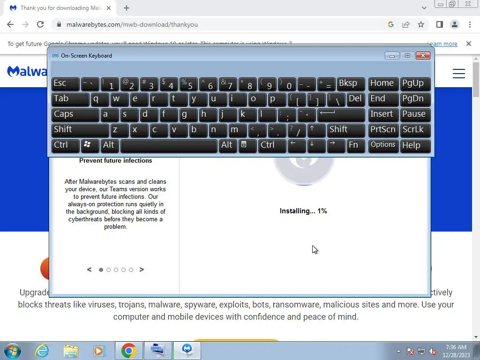Open a new browser tab

click(x=127, y=8)
